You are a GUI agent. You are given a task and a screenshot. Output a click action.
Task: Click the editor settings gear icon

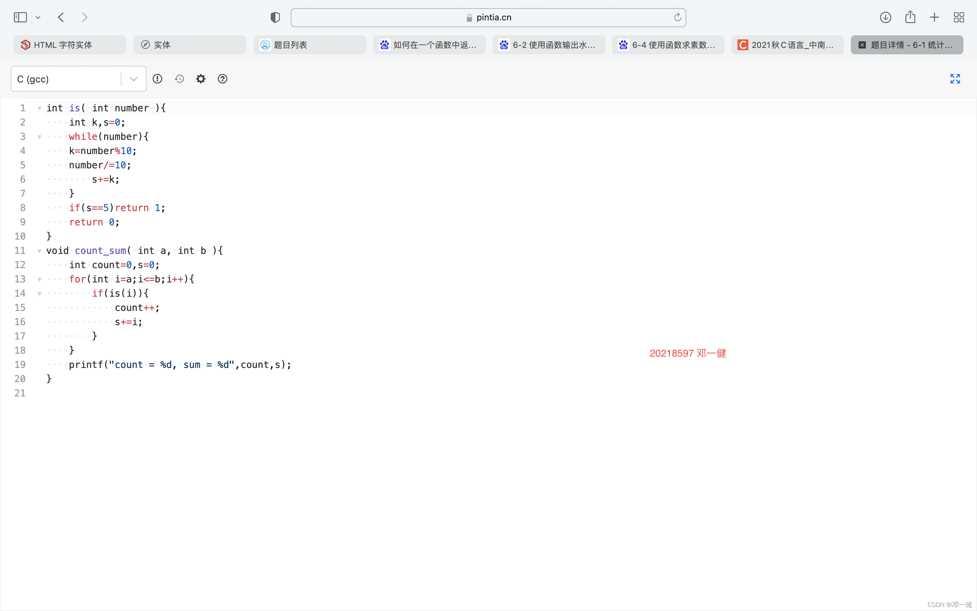tap(200, 79)
